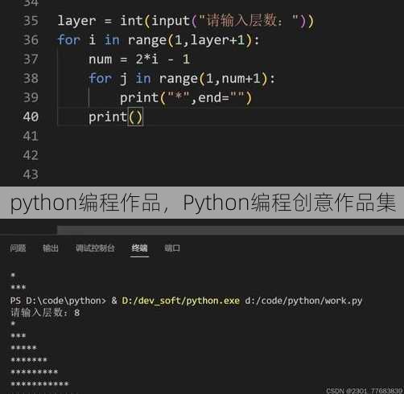
Task: Click line number 37 in gutter
Action: click(x=31, y=60)
